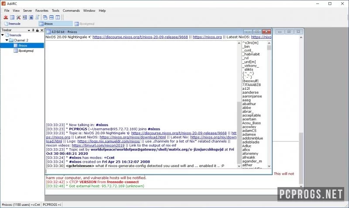Click the chat area scrollbar down arrow
This screenshot has width=349, height=208.
click(239, 166)
